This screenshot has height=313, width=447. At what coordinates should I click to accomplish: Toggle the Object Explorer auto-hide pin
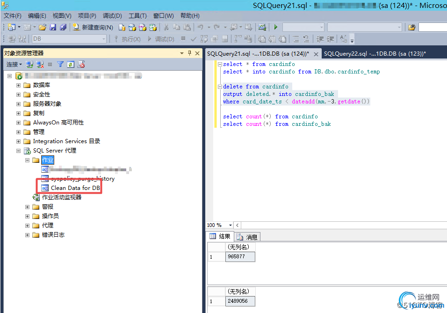tap(189, 53)
